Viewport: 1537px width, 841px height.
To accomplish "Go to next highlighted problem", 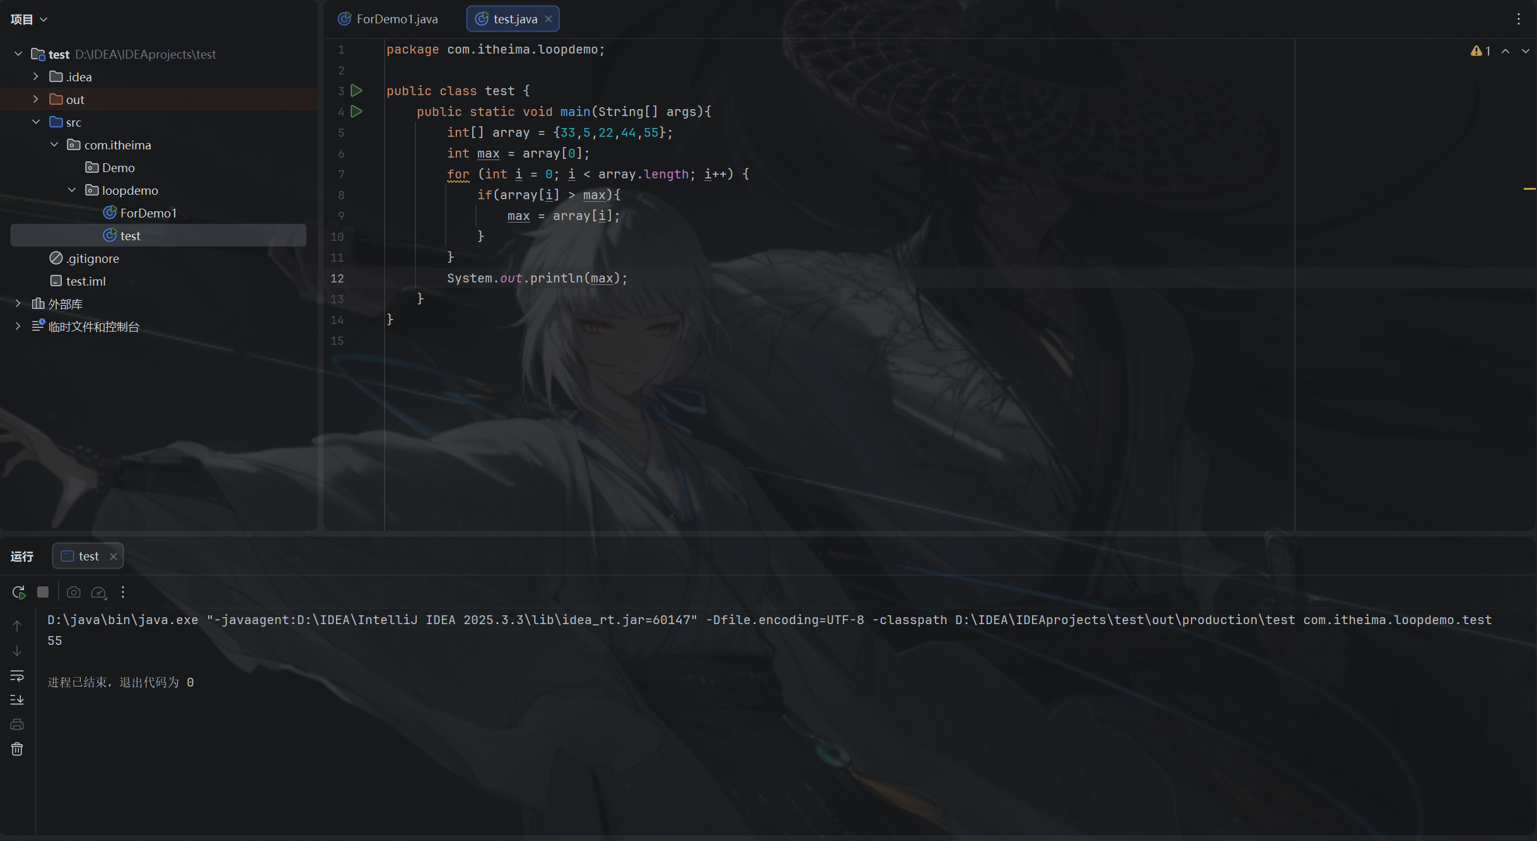I will coord(1526,51).
